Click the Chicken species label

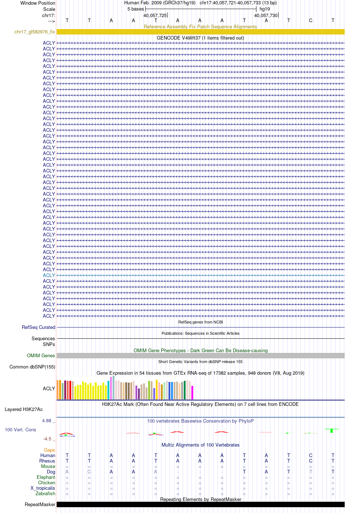[46, 483]
